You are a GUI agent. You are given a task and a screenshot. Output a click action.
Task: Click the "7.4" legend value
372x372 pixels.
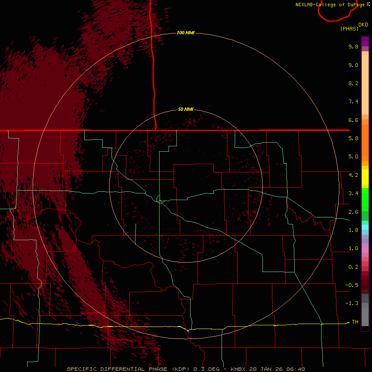tap(353, 102)
